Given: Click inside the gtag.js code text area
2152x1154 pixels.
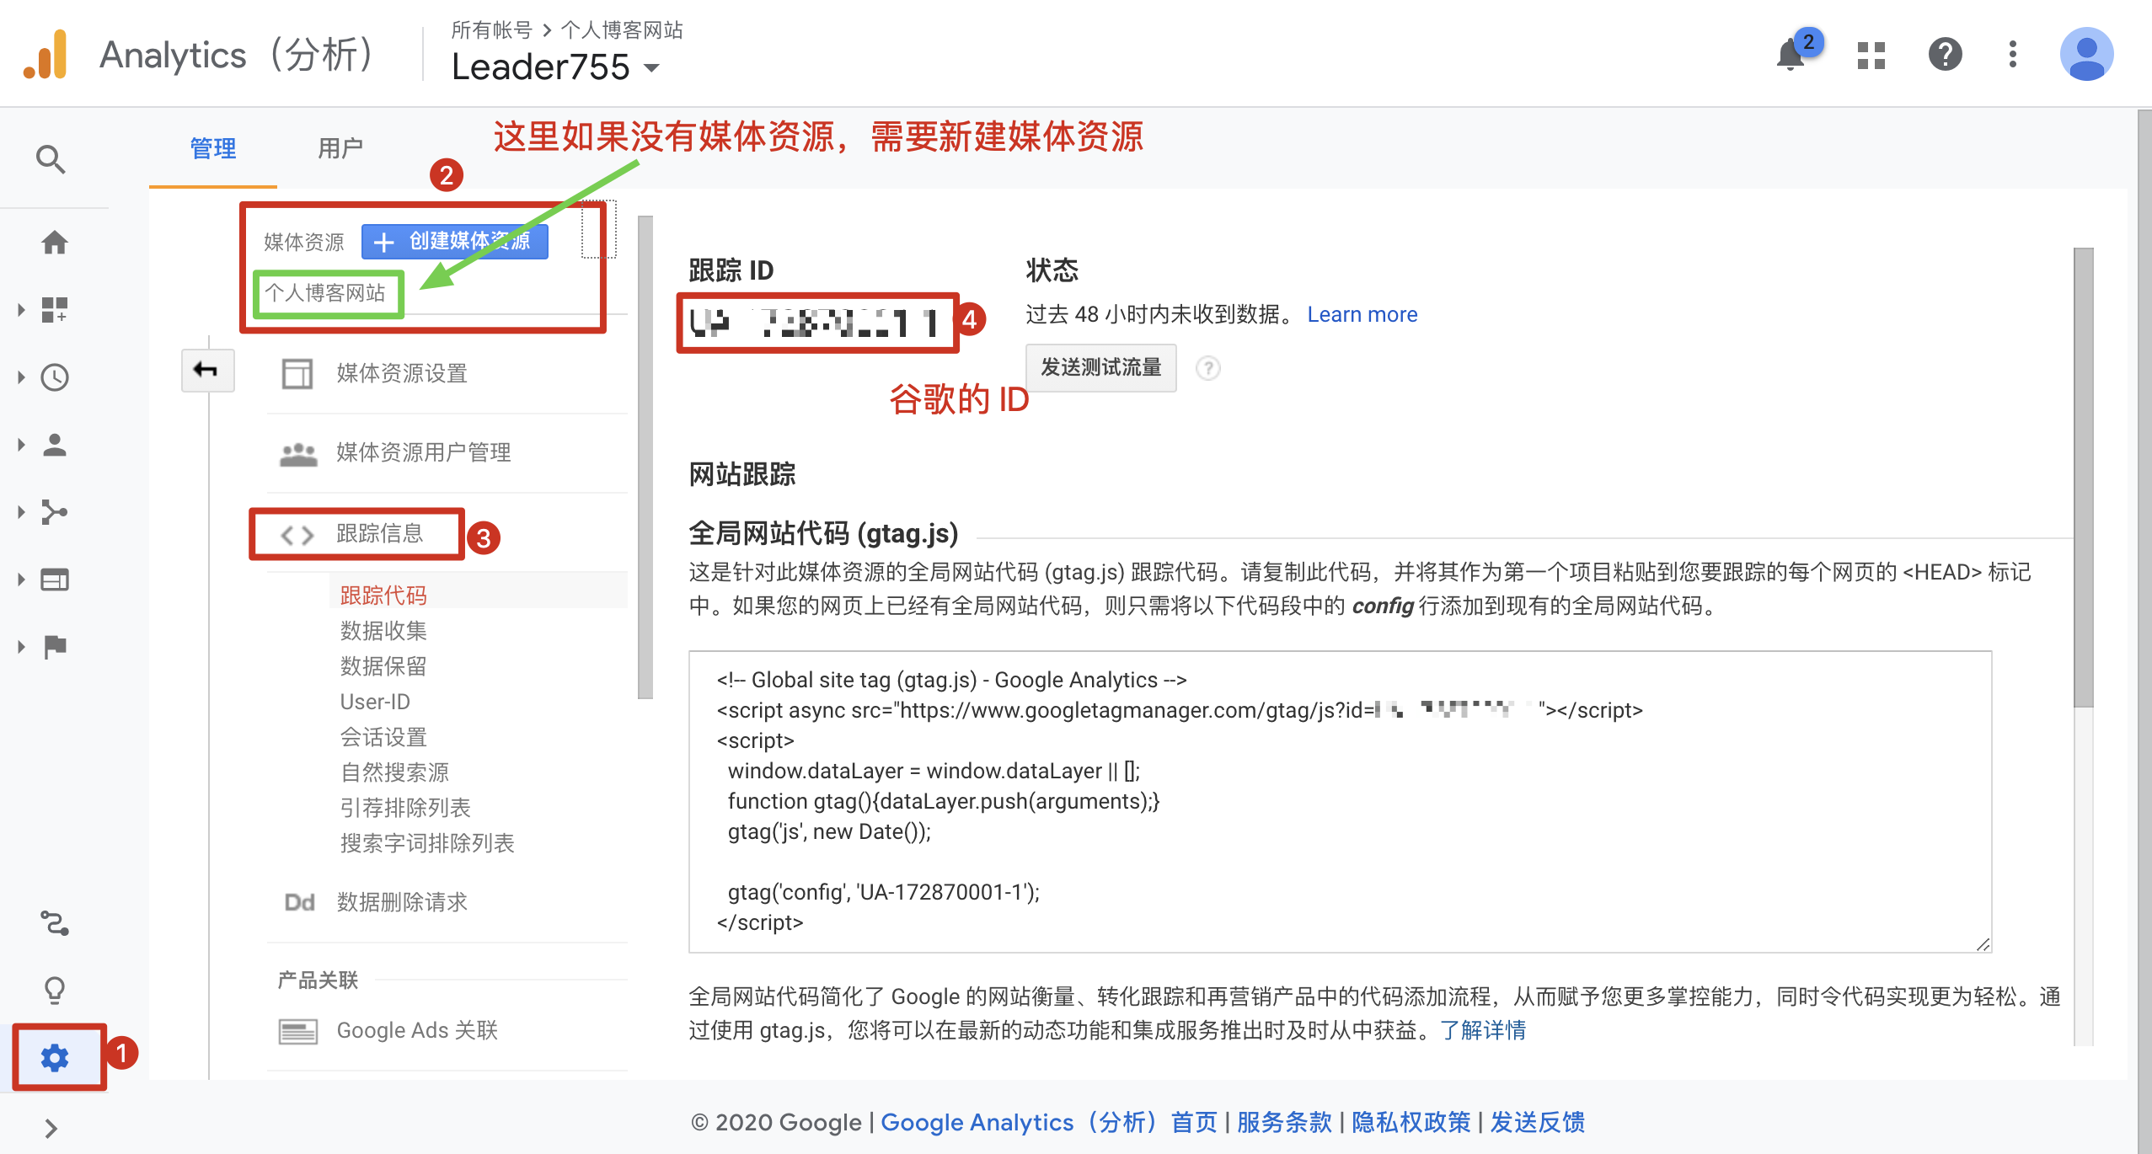Looking at the screenshot, I should [1340, 801].
